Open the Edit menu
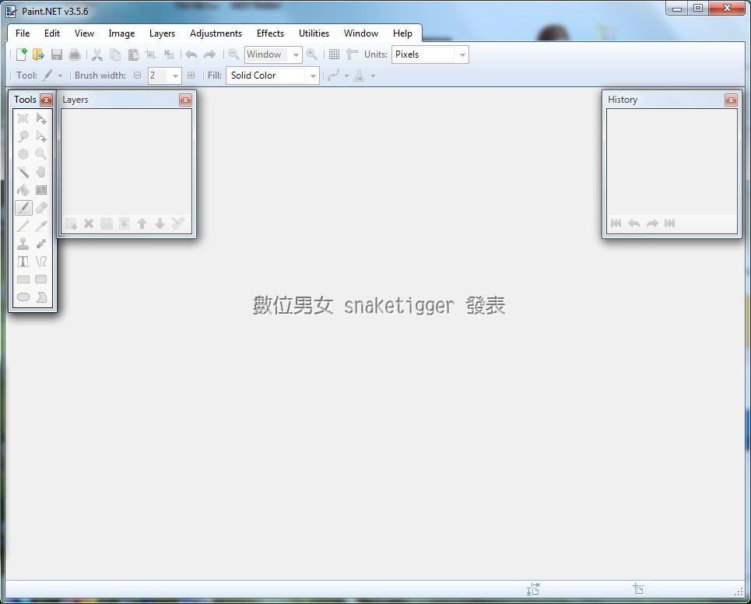This screenshot has width=751, height=604. pos(51,33)
